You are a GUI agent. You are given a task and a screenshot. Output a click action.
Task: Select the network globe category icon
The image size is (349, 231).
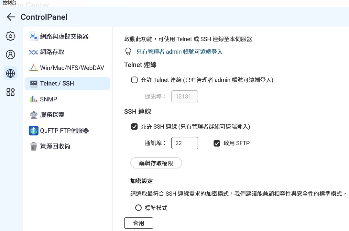tap(11, 74)
